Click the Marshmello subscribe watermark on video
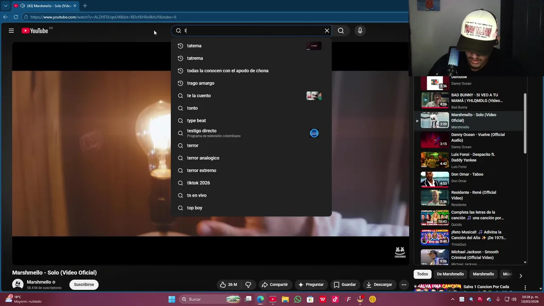Viewport: 544px width, 306px height. [400, 252]
